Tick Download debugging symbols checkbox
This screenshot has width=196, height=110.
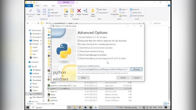coord(78,55)
